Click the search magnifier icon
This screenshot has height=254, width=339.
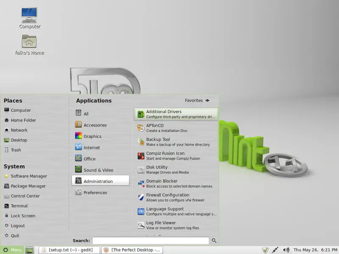click(x=214, y=240)
